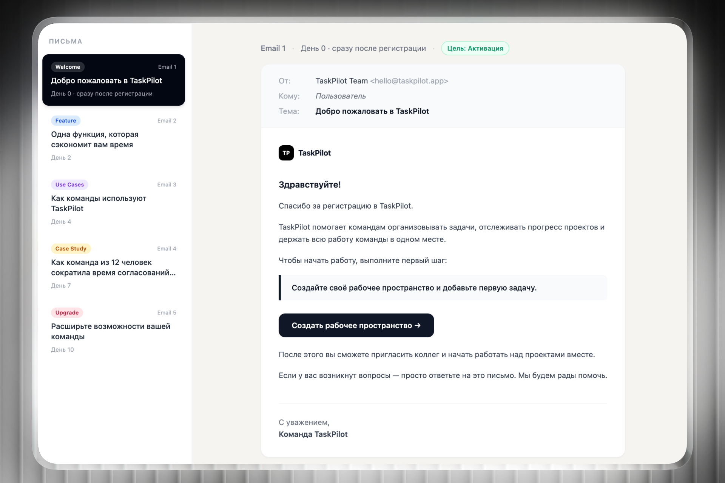Screen dimensions: 725x483
Task: Click the hello@taskpilot.app sender address
Action: click(x=409, y=81)
